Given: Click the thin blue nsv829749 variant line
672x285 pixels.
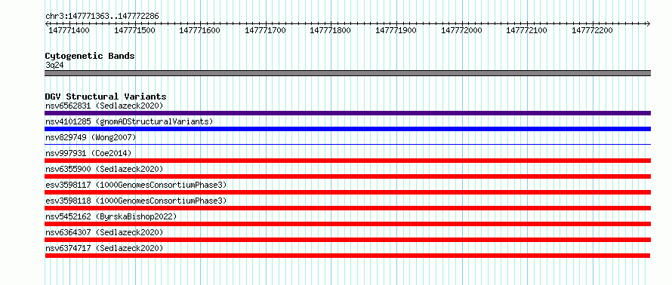Looking at the screenshot, I should [347, 145].
